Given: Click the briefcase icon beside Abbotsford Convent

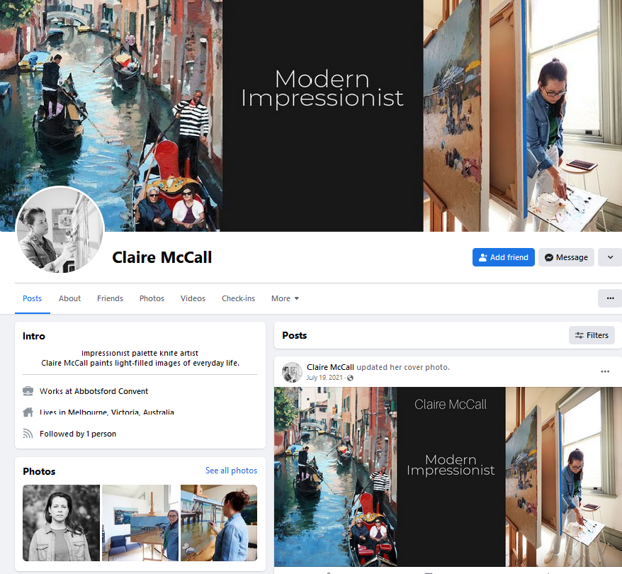Looking at the screenshot, I should coord(28,391).
